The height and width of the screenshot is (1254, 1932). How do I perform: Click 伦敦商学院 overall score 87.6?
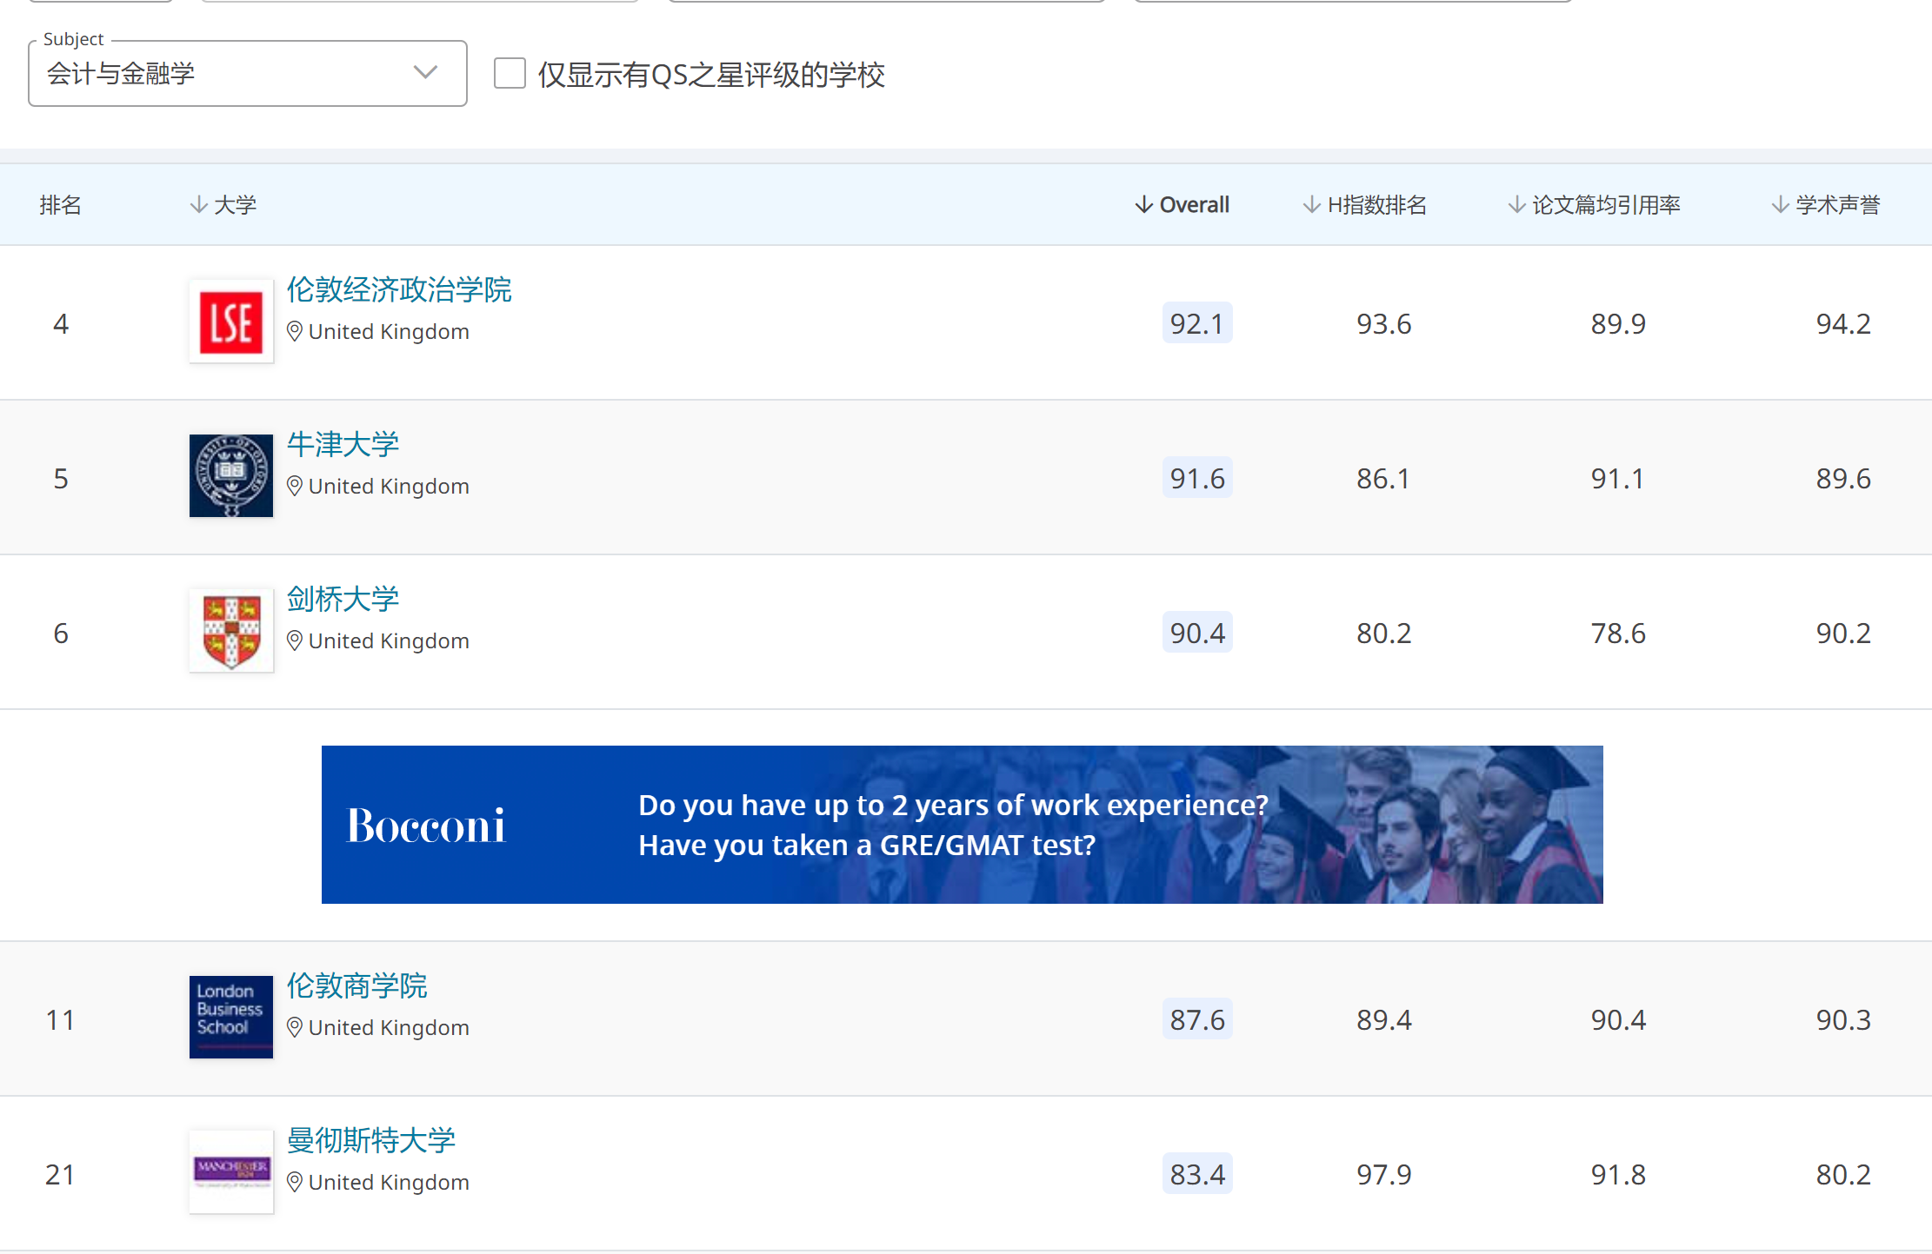click(1197, 1019)
